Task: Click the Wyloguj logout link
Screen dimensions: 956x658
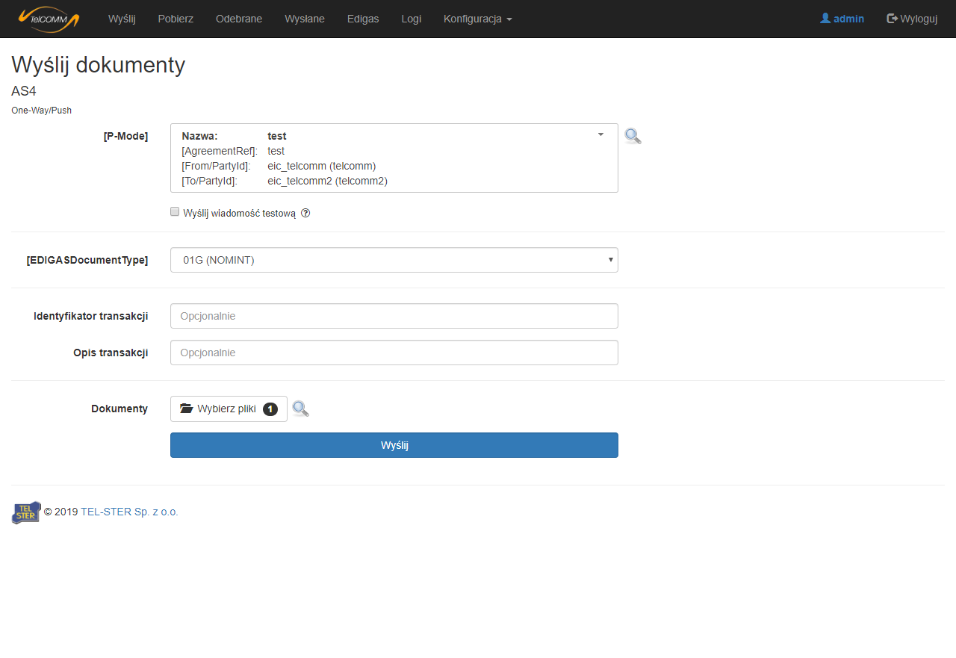Action: coord(912,19)
